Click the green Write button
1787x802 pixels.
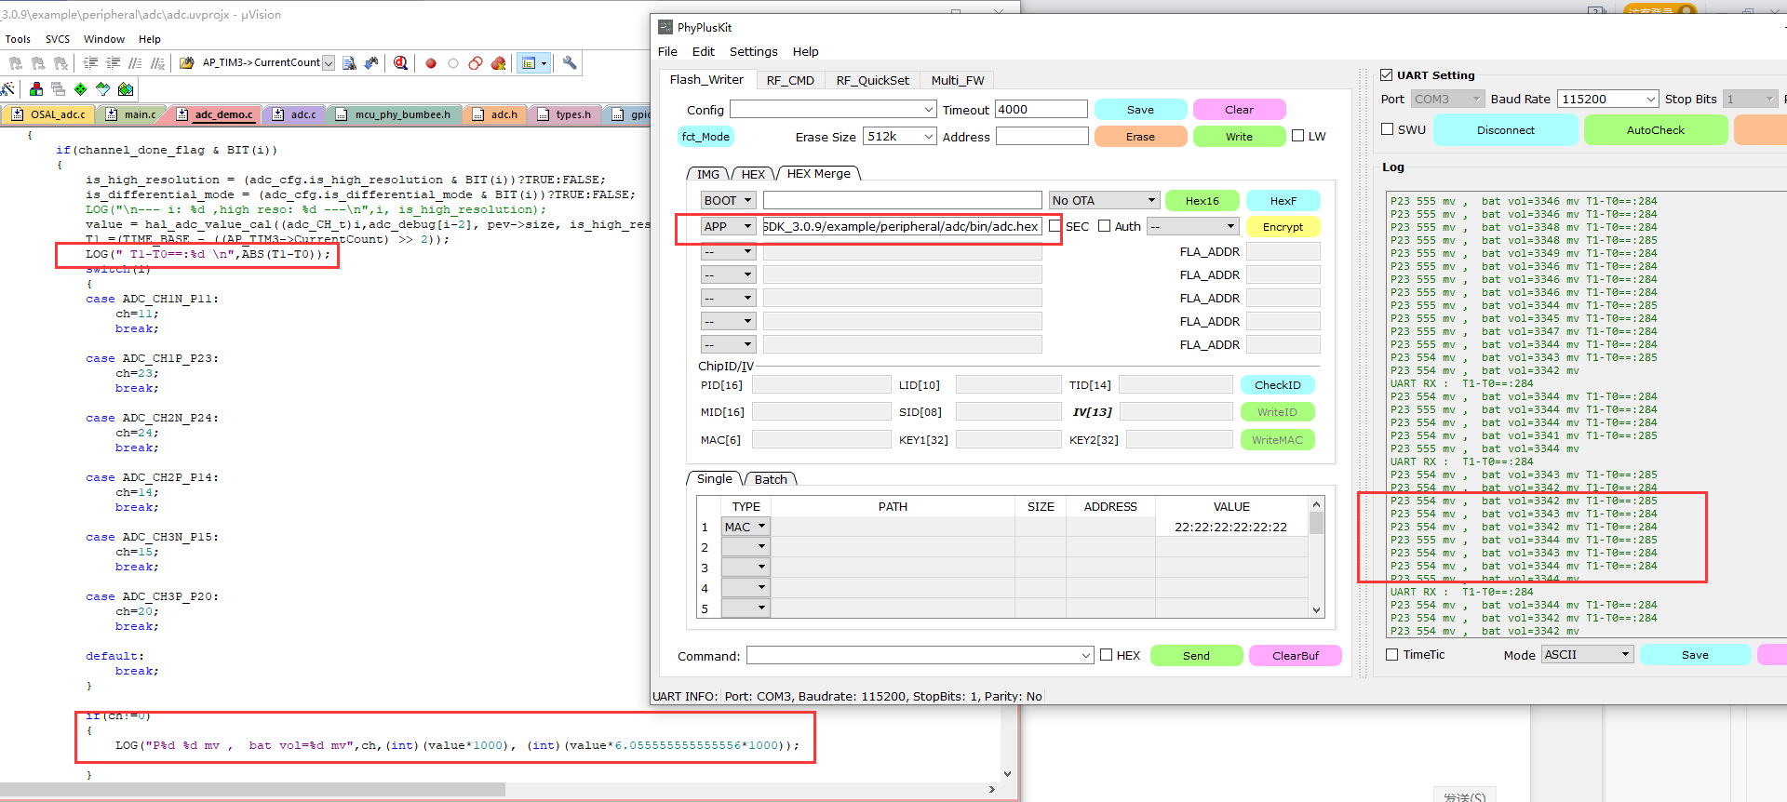click(1239, 137)
